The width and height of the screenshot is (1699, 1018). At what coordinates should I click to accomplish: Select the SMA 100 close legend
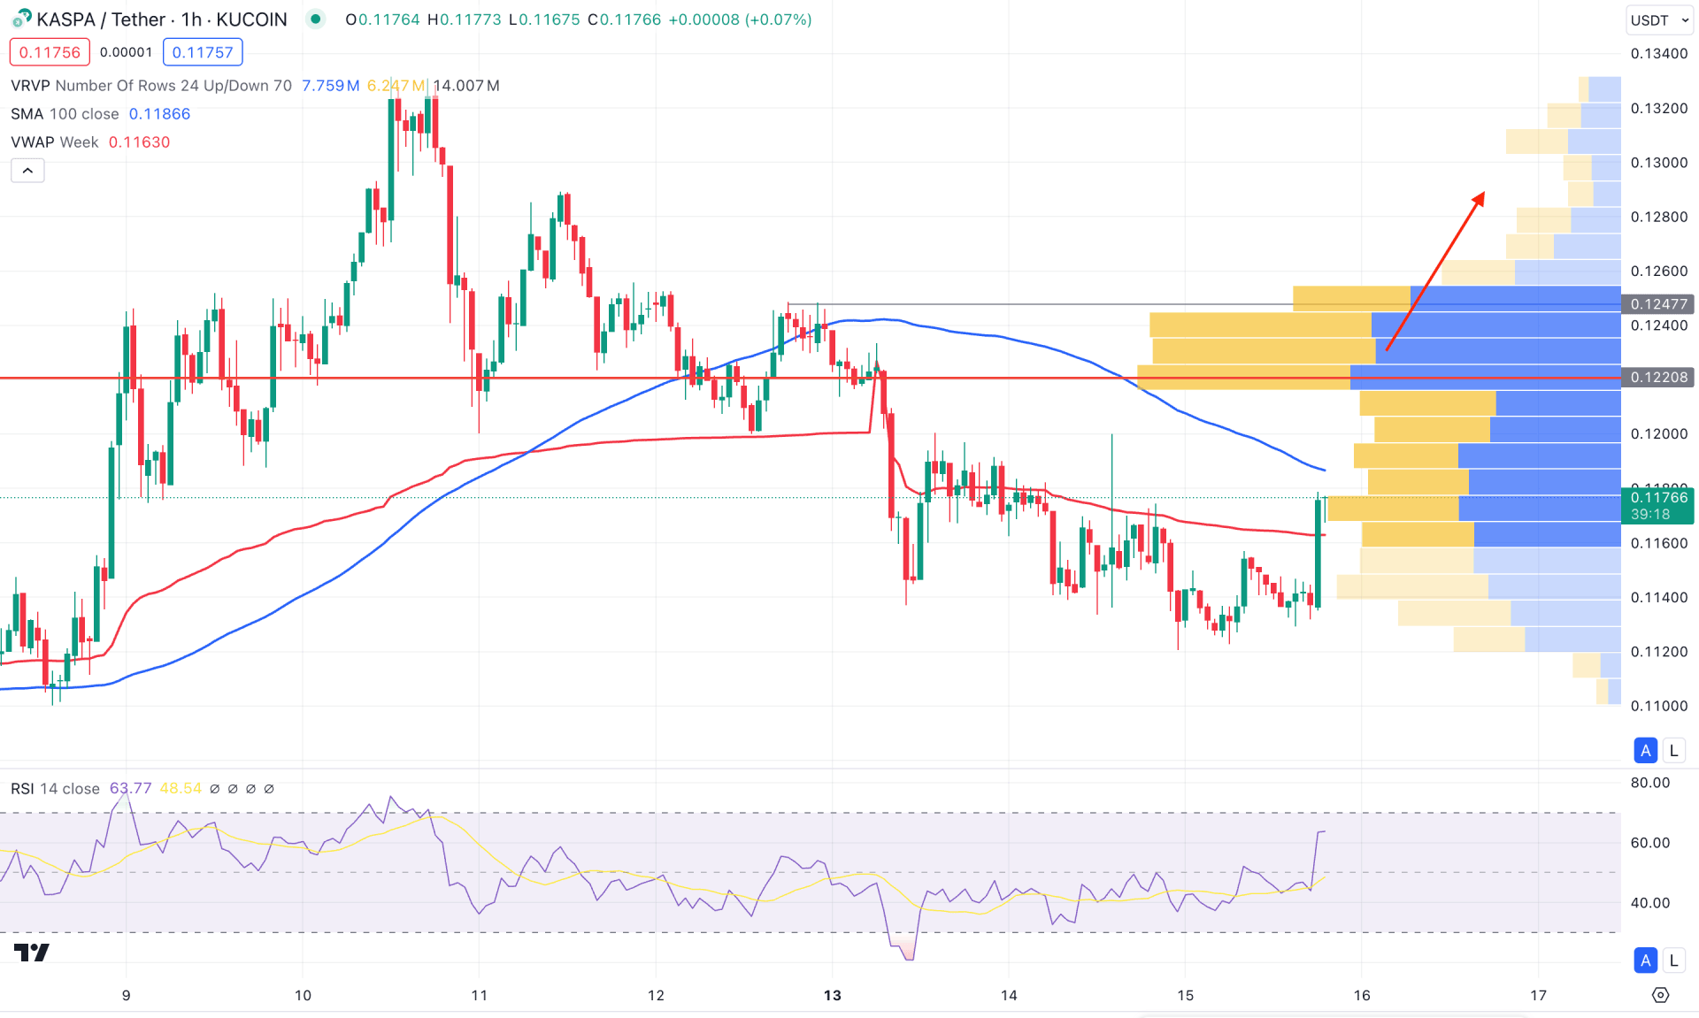(65, 114)
